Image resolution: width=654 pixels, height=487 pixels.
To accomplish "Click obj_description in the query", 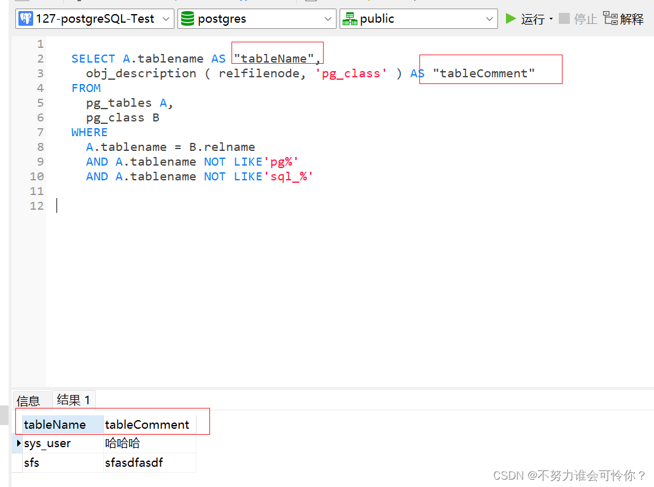I will coord(141,74).
